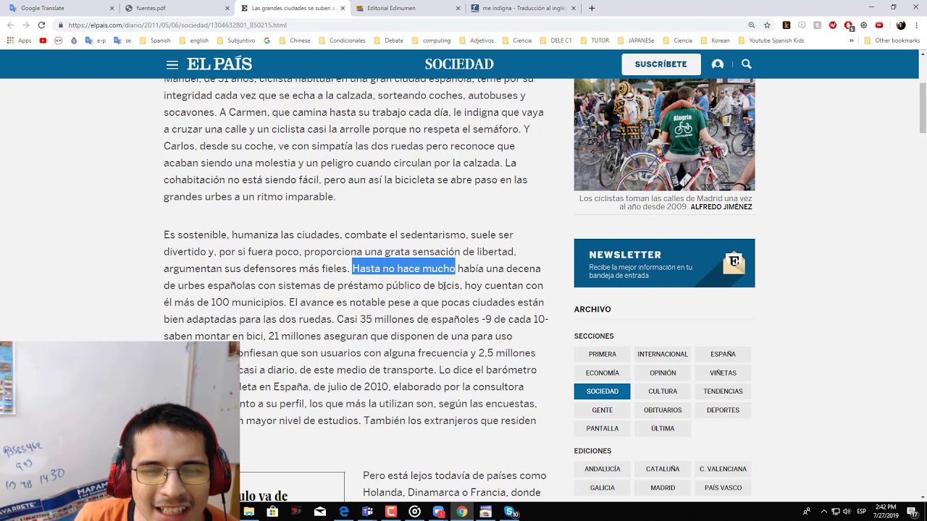Switch to Chrome in the taskbar

(462, 512)
